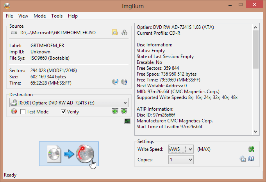Click the Manufacturer: CMC Magnetics Corp. line
This screenshot has height=182, width=266.
175,121
